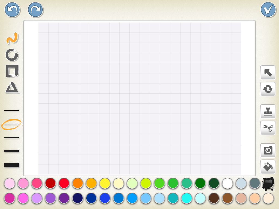The width and height of the screenshot is (279, 209).
Task: Pick the stamp duplicate tool
Action: point(268,111)
